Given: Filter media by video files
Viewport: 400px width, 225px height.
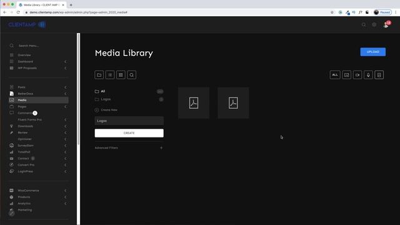Looking at the screenshot, I should point(357,75).
